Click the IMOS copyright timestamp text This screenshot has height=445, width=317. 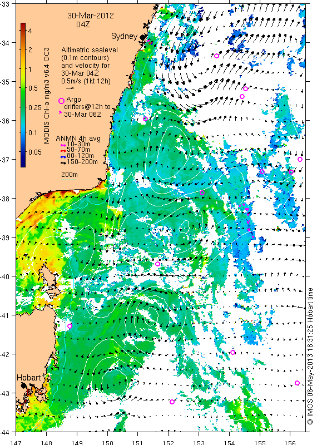pos(310,356)
